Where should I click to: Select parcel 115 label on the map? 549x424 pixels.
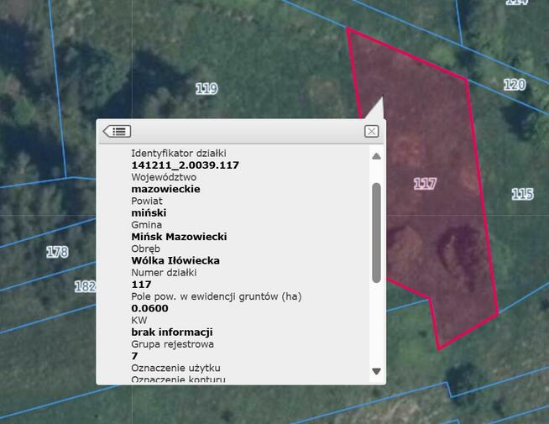point(522,194)
